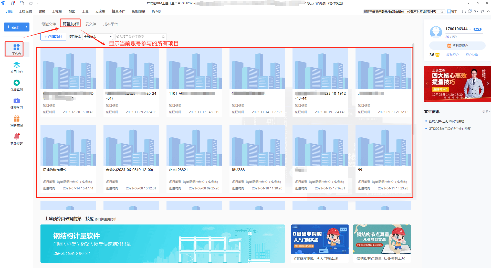This screenshot has width=491, height=268.
Task: Expand the quick access toolbar arrow
Action: click(37, 4)
